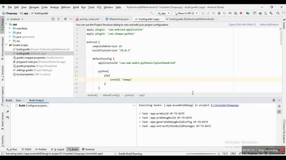Click the SDK Manager icon in toolbar
The height and width of the screenshot is (160, 286).
(x=271, y=13)
